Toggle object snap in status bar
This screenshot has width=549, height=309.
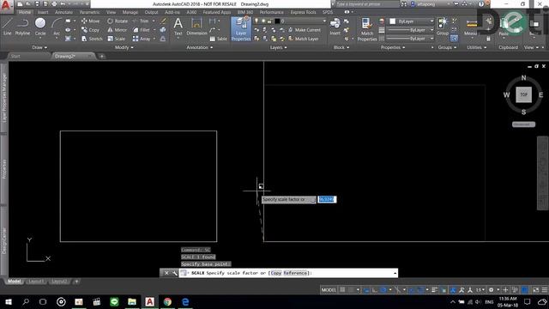(x=420, y=290)
